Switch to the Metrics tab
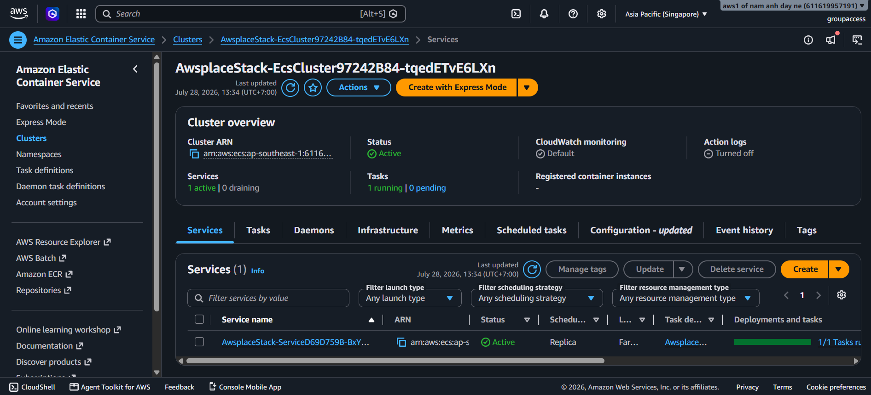The height and width of the screenshot is (395, 871). 458,230
